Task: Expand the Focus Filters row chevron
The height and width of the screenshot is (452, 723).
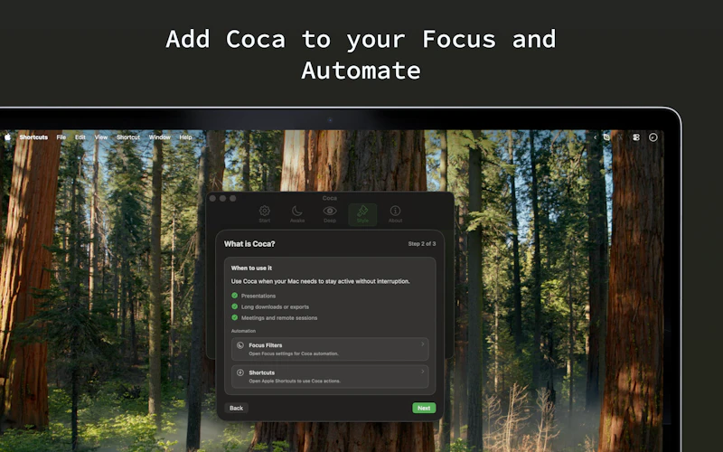Action: coord(422,344)
